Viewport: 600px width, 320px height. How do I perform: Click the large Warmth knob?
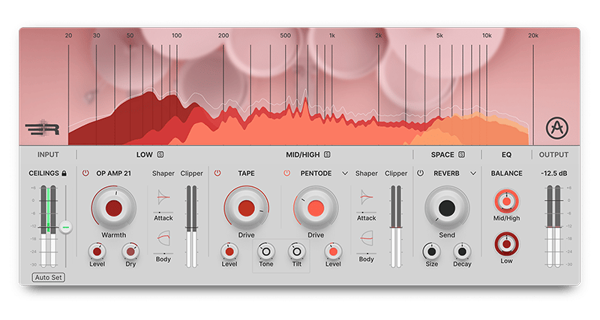point(114,208)
